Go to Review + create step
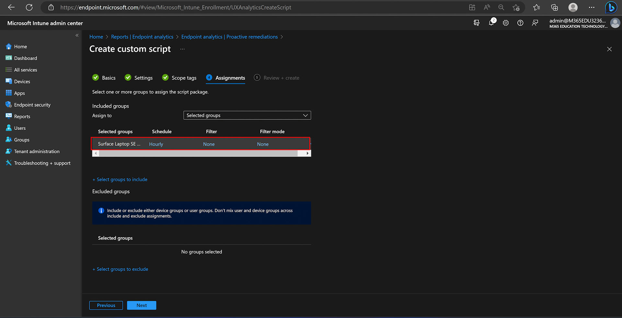The height and width of the screenshot is (318, 622). coord(277,78)
